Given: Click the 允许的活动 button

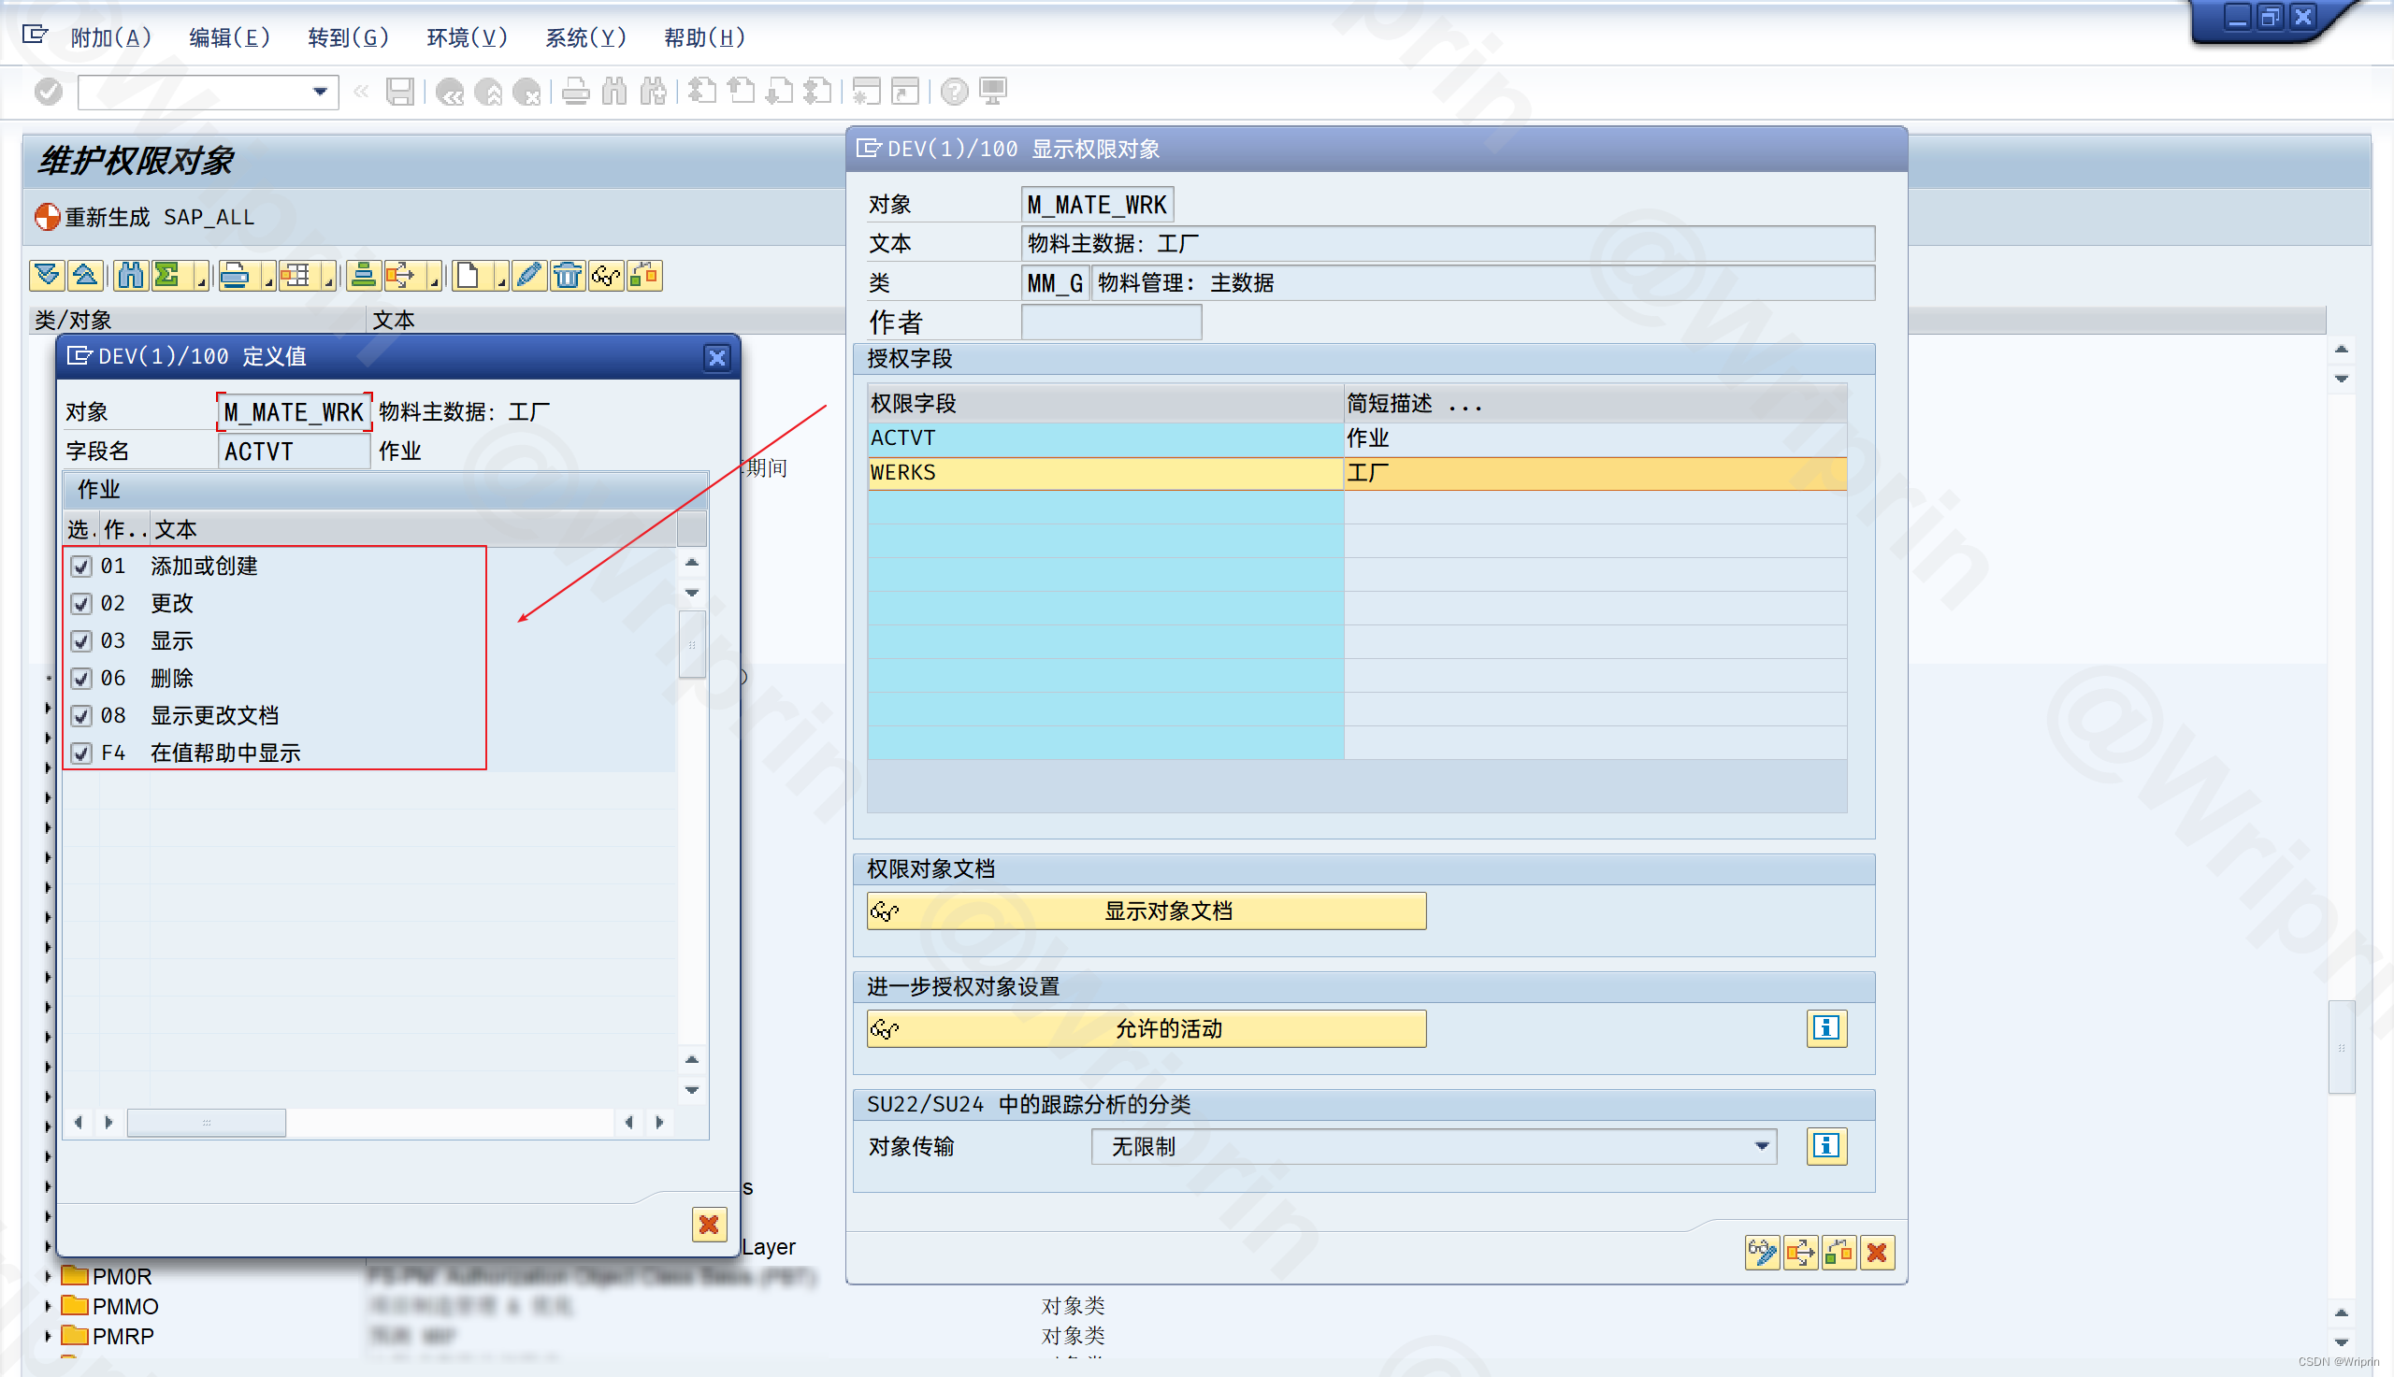Looking at the screenshot, I should [x=1146, y=1029].
